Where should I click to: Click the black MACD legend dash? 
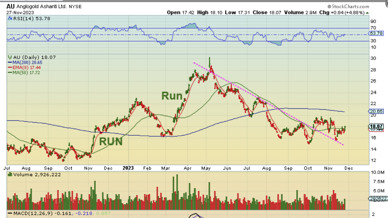pyautogui.click(x=9, y=213)
